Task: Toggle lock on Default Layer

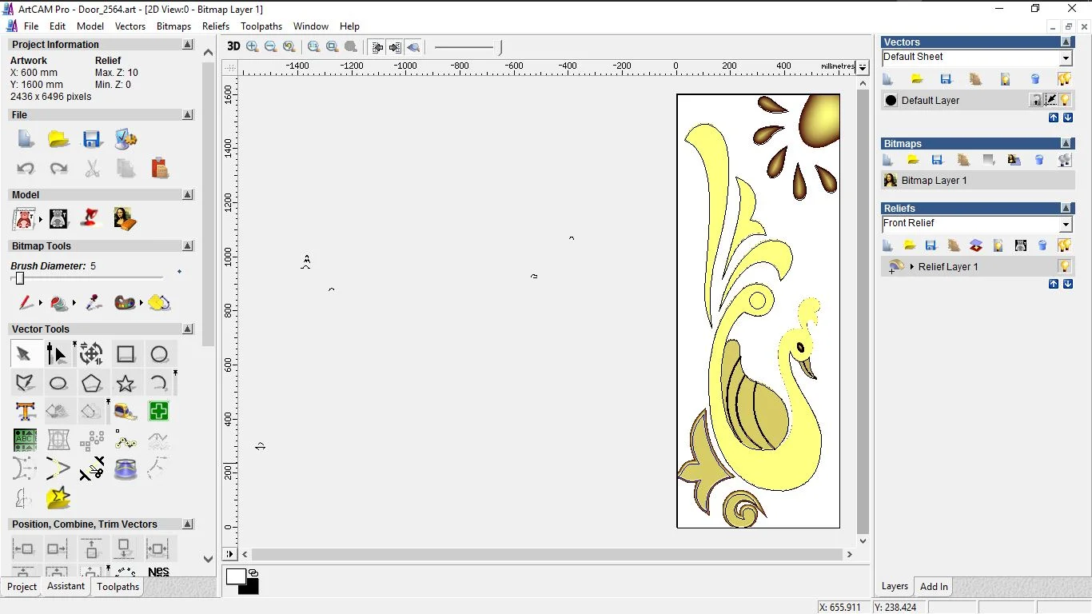Action: 1036,100
